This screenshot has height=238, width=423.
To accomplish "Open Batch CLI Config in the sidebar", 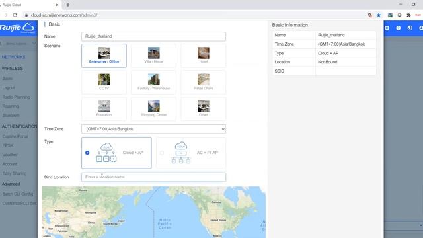I will pyautogui.click(x=18, y=194).
